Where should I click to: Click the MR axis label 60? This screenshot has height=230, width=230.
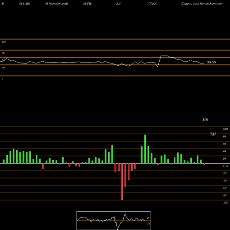pyautogui.click(x=224, y=144)
